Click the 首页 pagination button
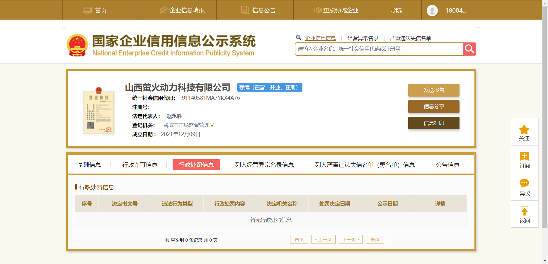 pyautogui.click(x=299, y=239)
